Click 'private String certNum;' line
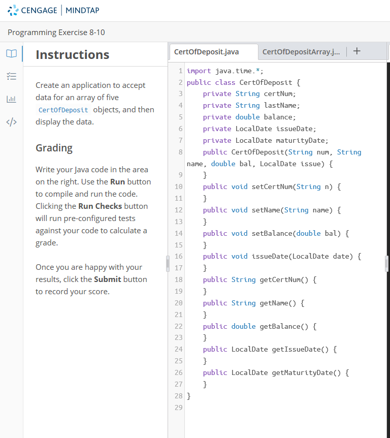The image size is (390, 438). click(x=249, y=94)
